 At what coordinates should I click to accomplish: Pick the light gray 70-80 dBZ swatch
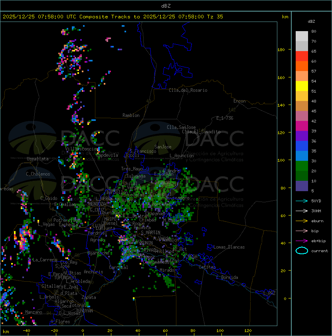302,36
